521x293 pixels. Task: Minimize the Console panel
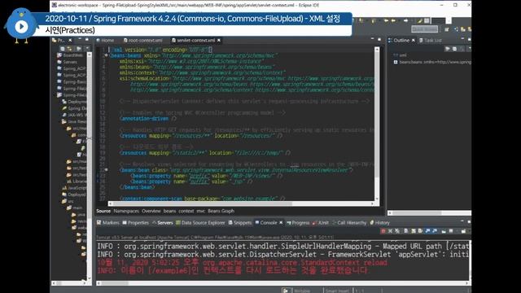(462, 221)
